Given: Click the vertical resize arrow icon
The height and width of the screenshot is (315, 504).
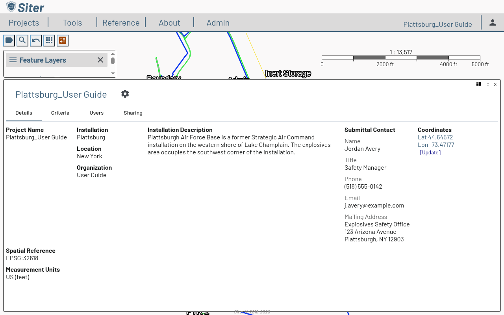Looking at the screenshot, I should tap(488, 84).
